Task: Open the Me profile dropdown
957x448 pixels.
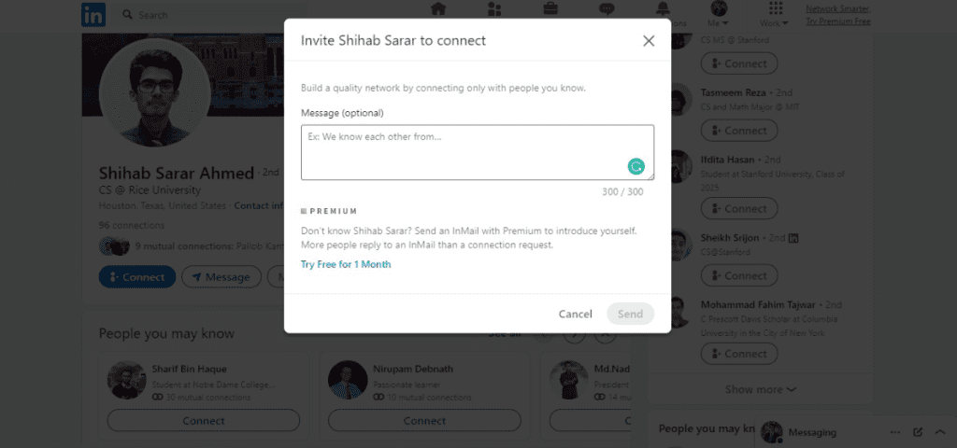Action: pos(718,13)
